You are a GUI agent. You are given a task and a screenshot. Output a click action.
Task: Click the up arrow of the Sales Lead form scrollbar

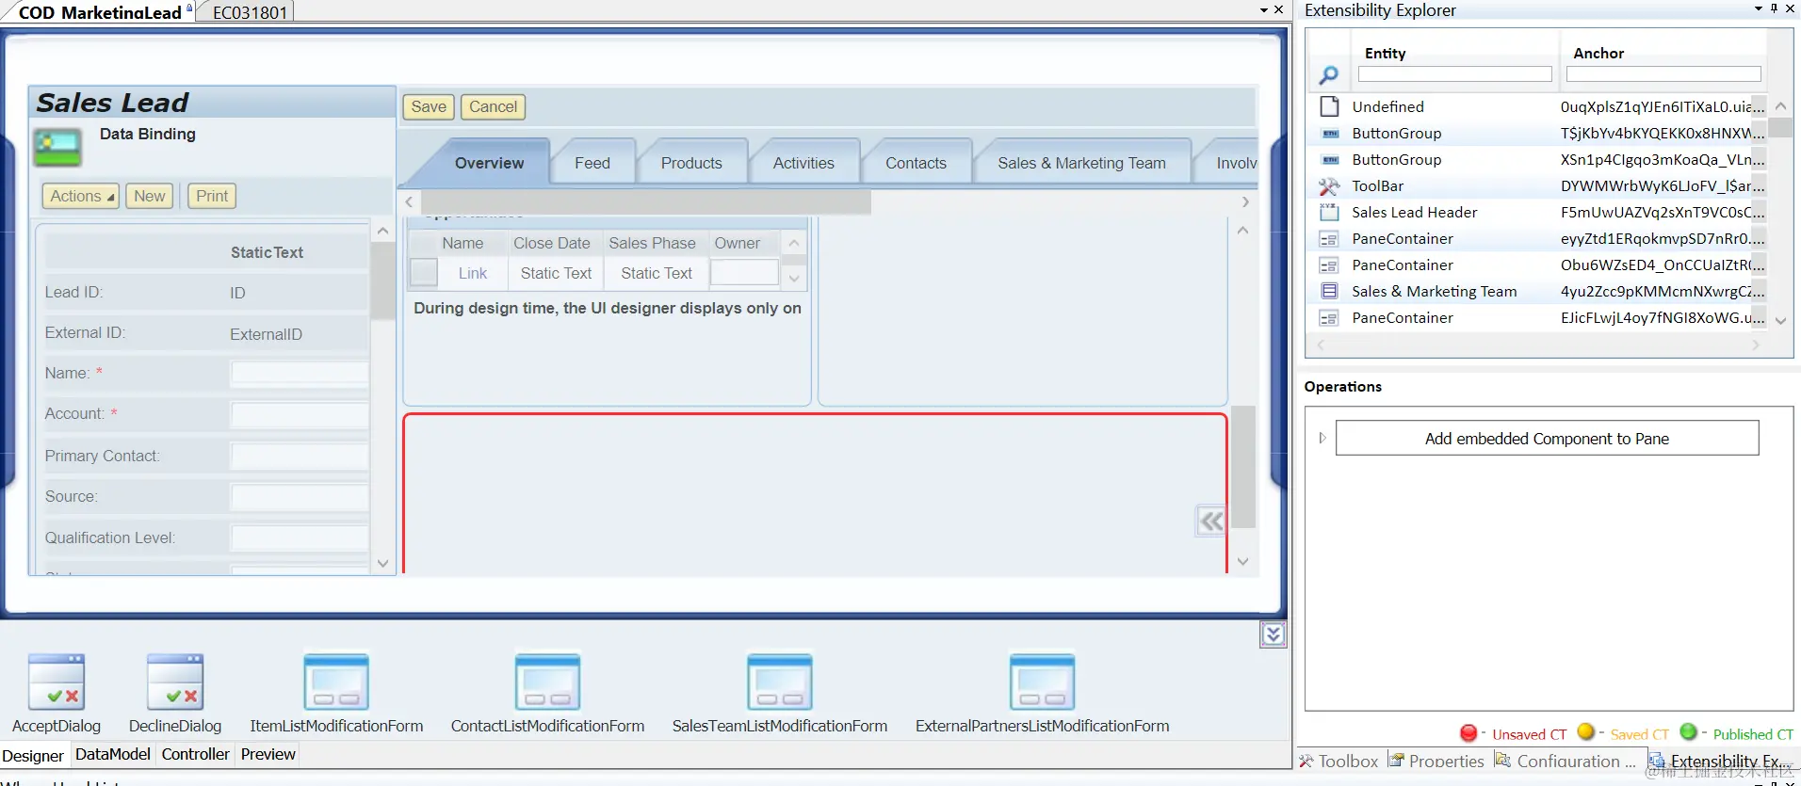[x=382, y=231]
